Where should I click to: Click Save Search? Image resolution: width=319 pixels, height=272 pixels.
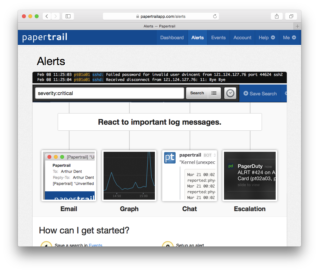tap(260, 93)
